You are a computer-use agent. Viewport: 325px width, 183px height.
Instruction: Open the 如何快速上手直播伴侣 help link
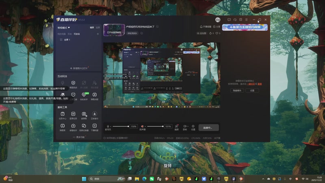coord(116,138)
